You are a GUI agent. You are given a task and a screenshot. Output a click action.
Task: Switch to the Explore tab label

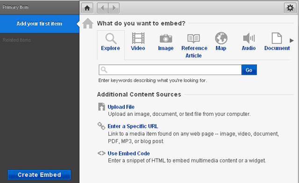pyautogui.click(x=111, y=48)
